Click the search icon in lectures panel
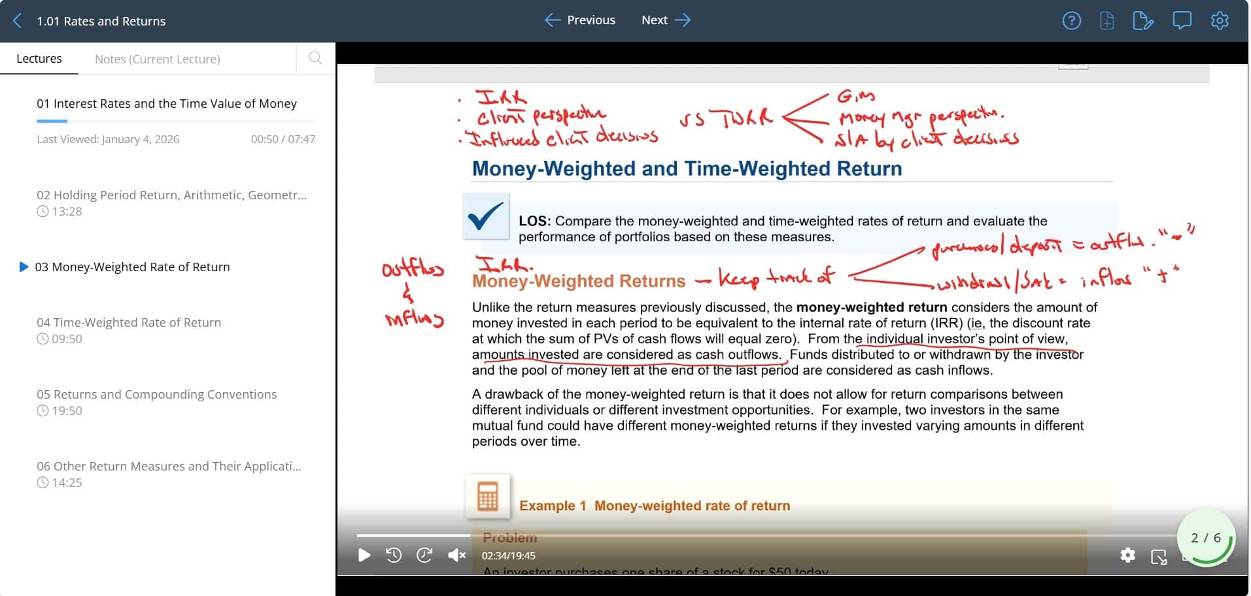Screen dimensions: 1251x596 [315, 58]
